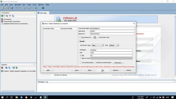This screenshot has width=176, height=99.
Task: Click the dialog Help button
Action: click(x=48, y=70)
